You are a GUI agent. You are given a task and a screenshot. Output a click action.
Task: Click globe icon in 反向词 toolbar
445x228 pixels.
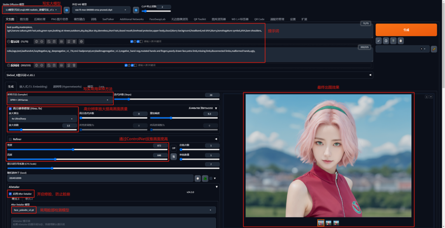coord(36,65)
